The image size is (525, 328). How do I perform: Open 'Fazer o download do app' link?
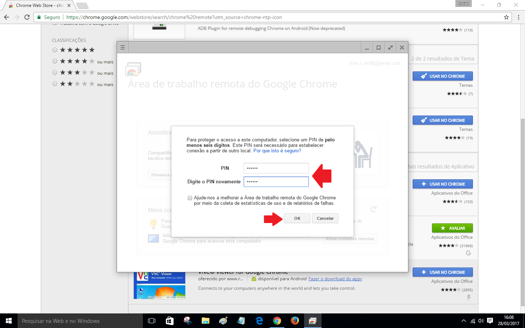pos(335,279)
